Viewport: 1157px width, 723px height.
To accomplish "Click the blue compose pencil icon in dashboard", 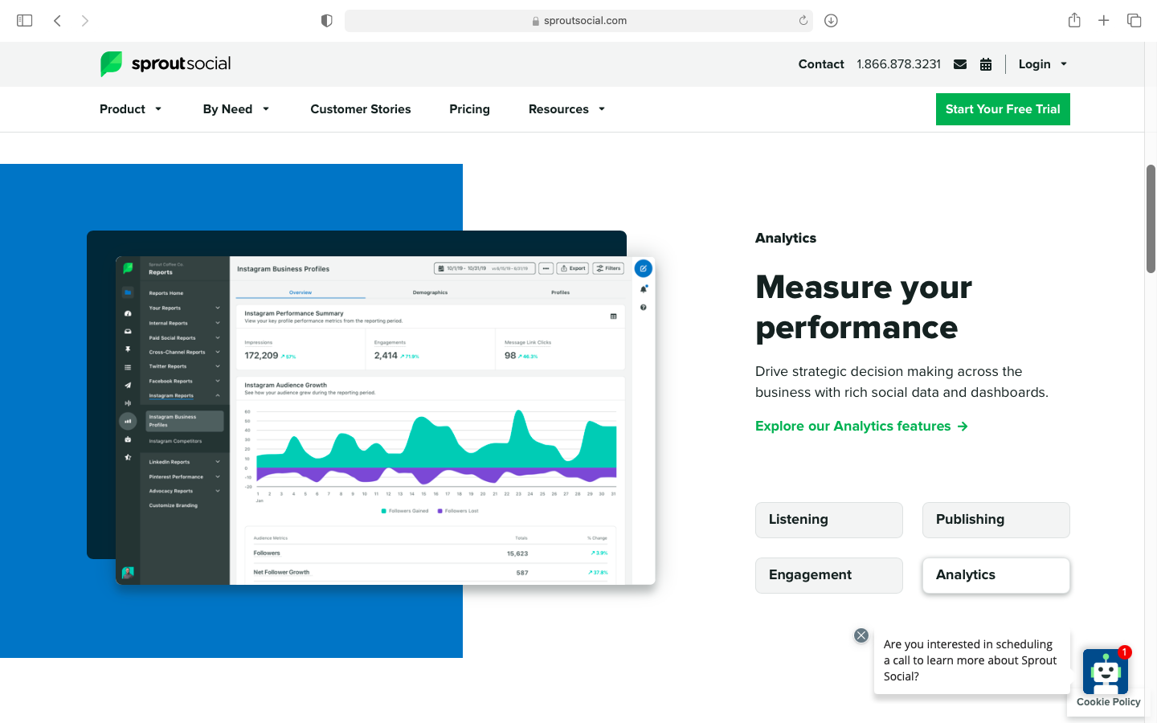I will pos(643,268).
